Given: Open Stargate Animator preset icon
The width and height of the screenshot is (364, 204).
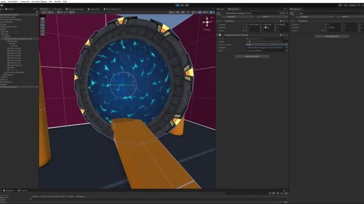Looking at the screenshot, I should point(284,35).
